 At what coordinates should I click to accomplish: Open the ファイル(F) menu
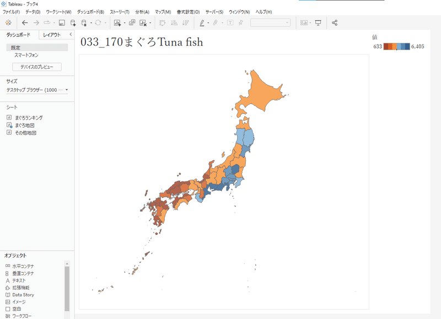[11, 12]
